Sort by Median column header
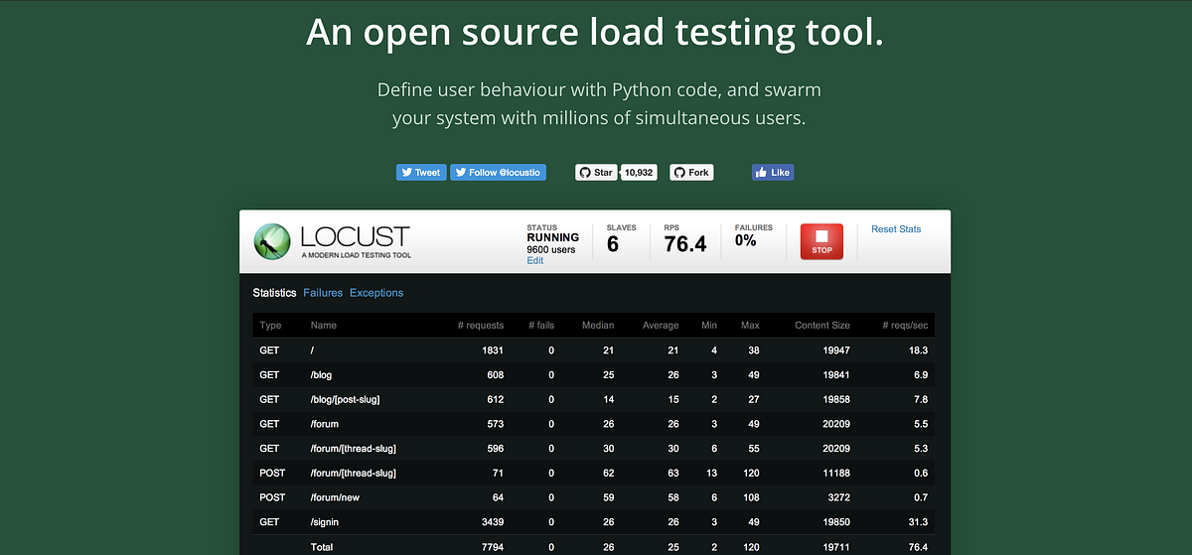The height and width of the screenshot is (555, 1192). tap(598, 326)
